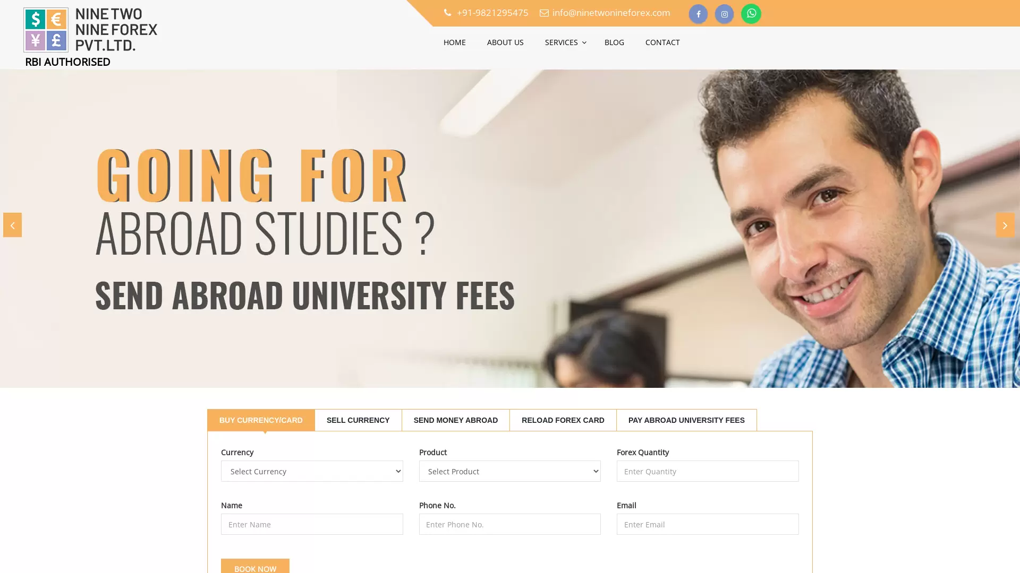Open Pay Abroad University Fees tab
Screen dimensions: 1020x573
pos(686,420)
